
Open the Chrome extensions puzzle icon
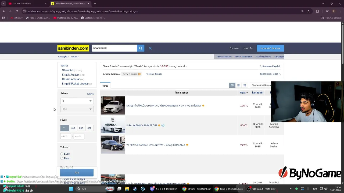(318, 11)
